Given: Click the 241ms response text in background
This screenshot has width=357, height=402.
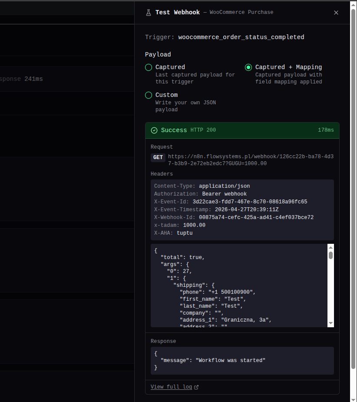Looking at the screenshot, I should pos(33,79).
